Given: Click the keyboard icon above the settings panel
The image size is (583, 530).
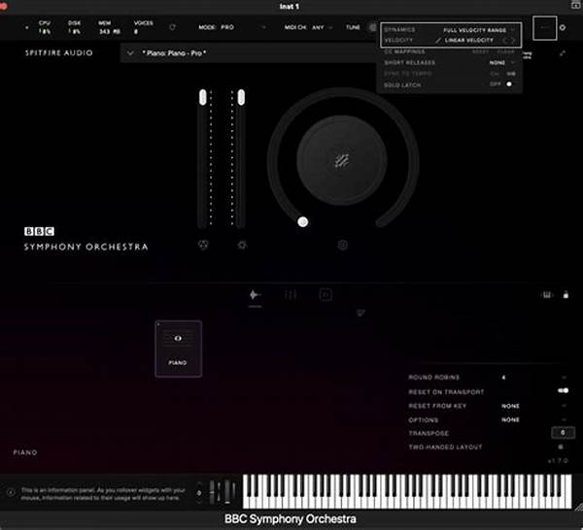Looking at the screenshot, I should tap(546, 295).
